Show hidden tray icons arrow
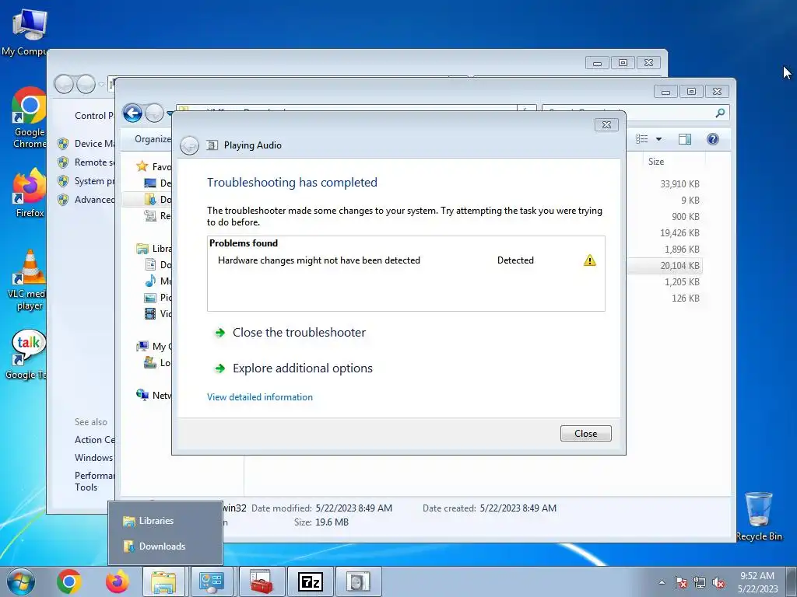 [x=662, y=582]
